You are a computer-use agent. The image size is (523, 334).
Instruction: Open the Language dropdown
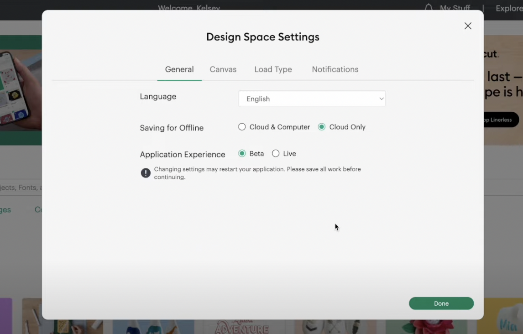click(312, 99)
